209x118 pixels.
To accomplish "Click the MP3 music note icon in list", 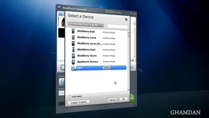I will point(73,68).
